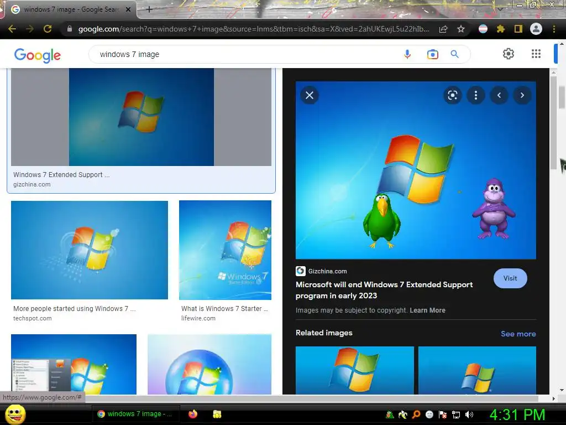Screen dimensions: 566x425
Task: Bookmark this page with star icon
Action: pos(461,29)
